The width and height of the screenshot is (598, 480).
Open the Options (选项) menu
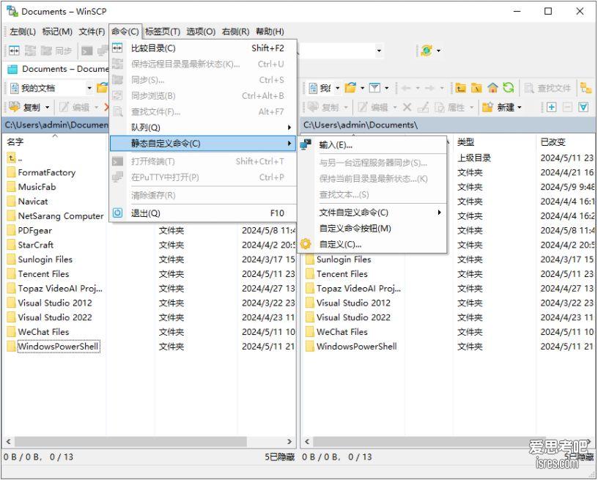(201, 32)
